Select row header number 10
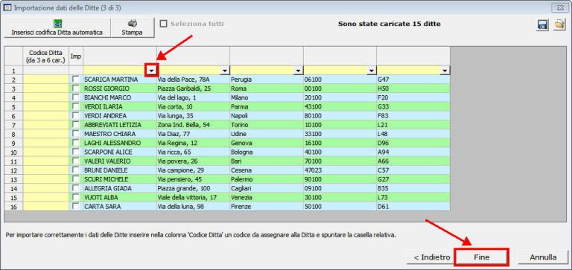 pyautogui.click(x=13, y=152)
